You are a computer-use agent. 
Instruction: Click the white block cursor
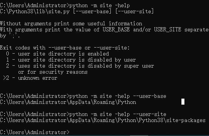[183, 102]
